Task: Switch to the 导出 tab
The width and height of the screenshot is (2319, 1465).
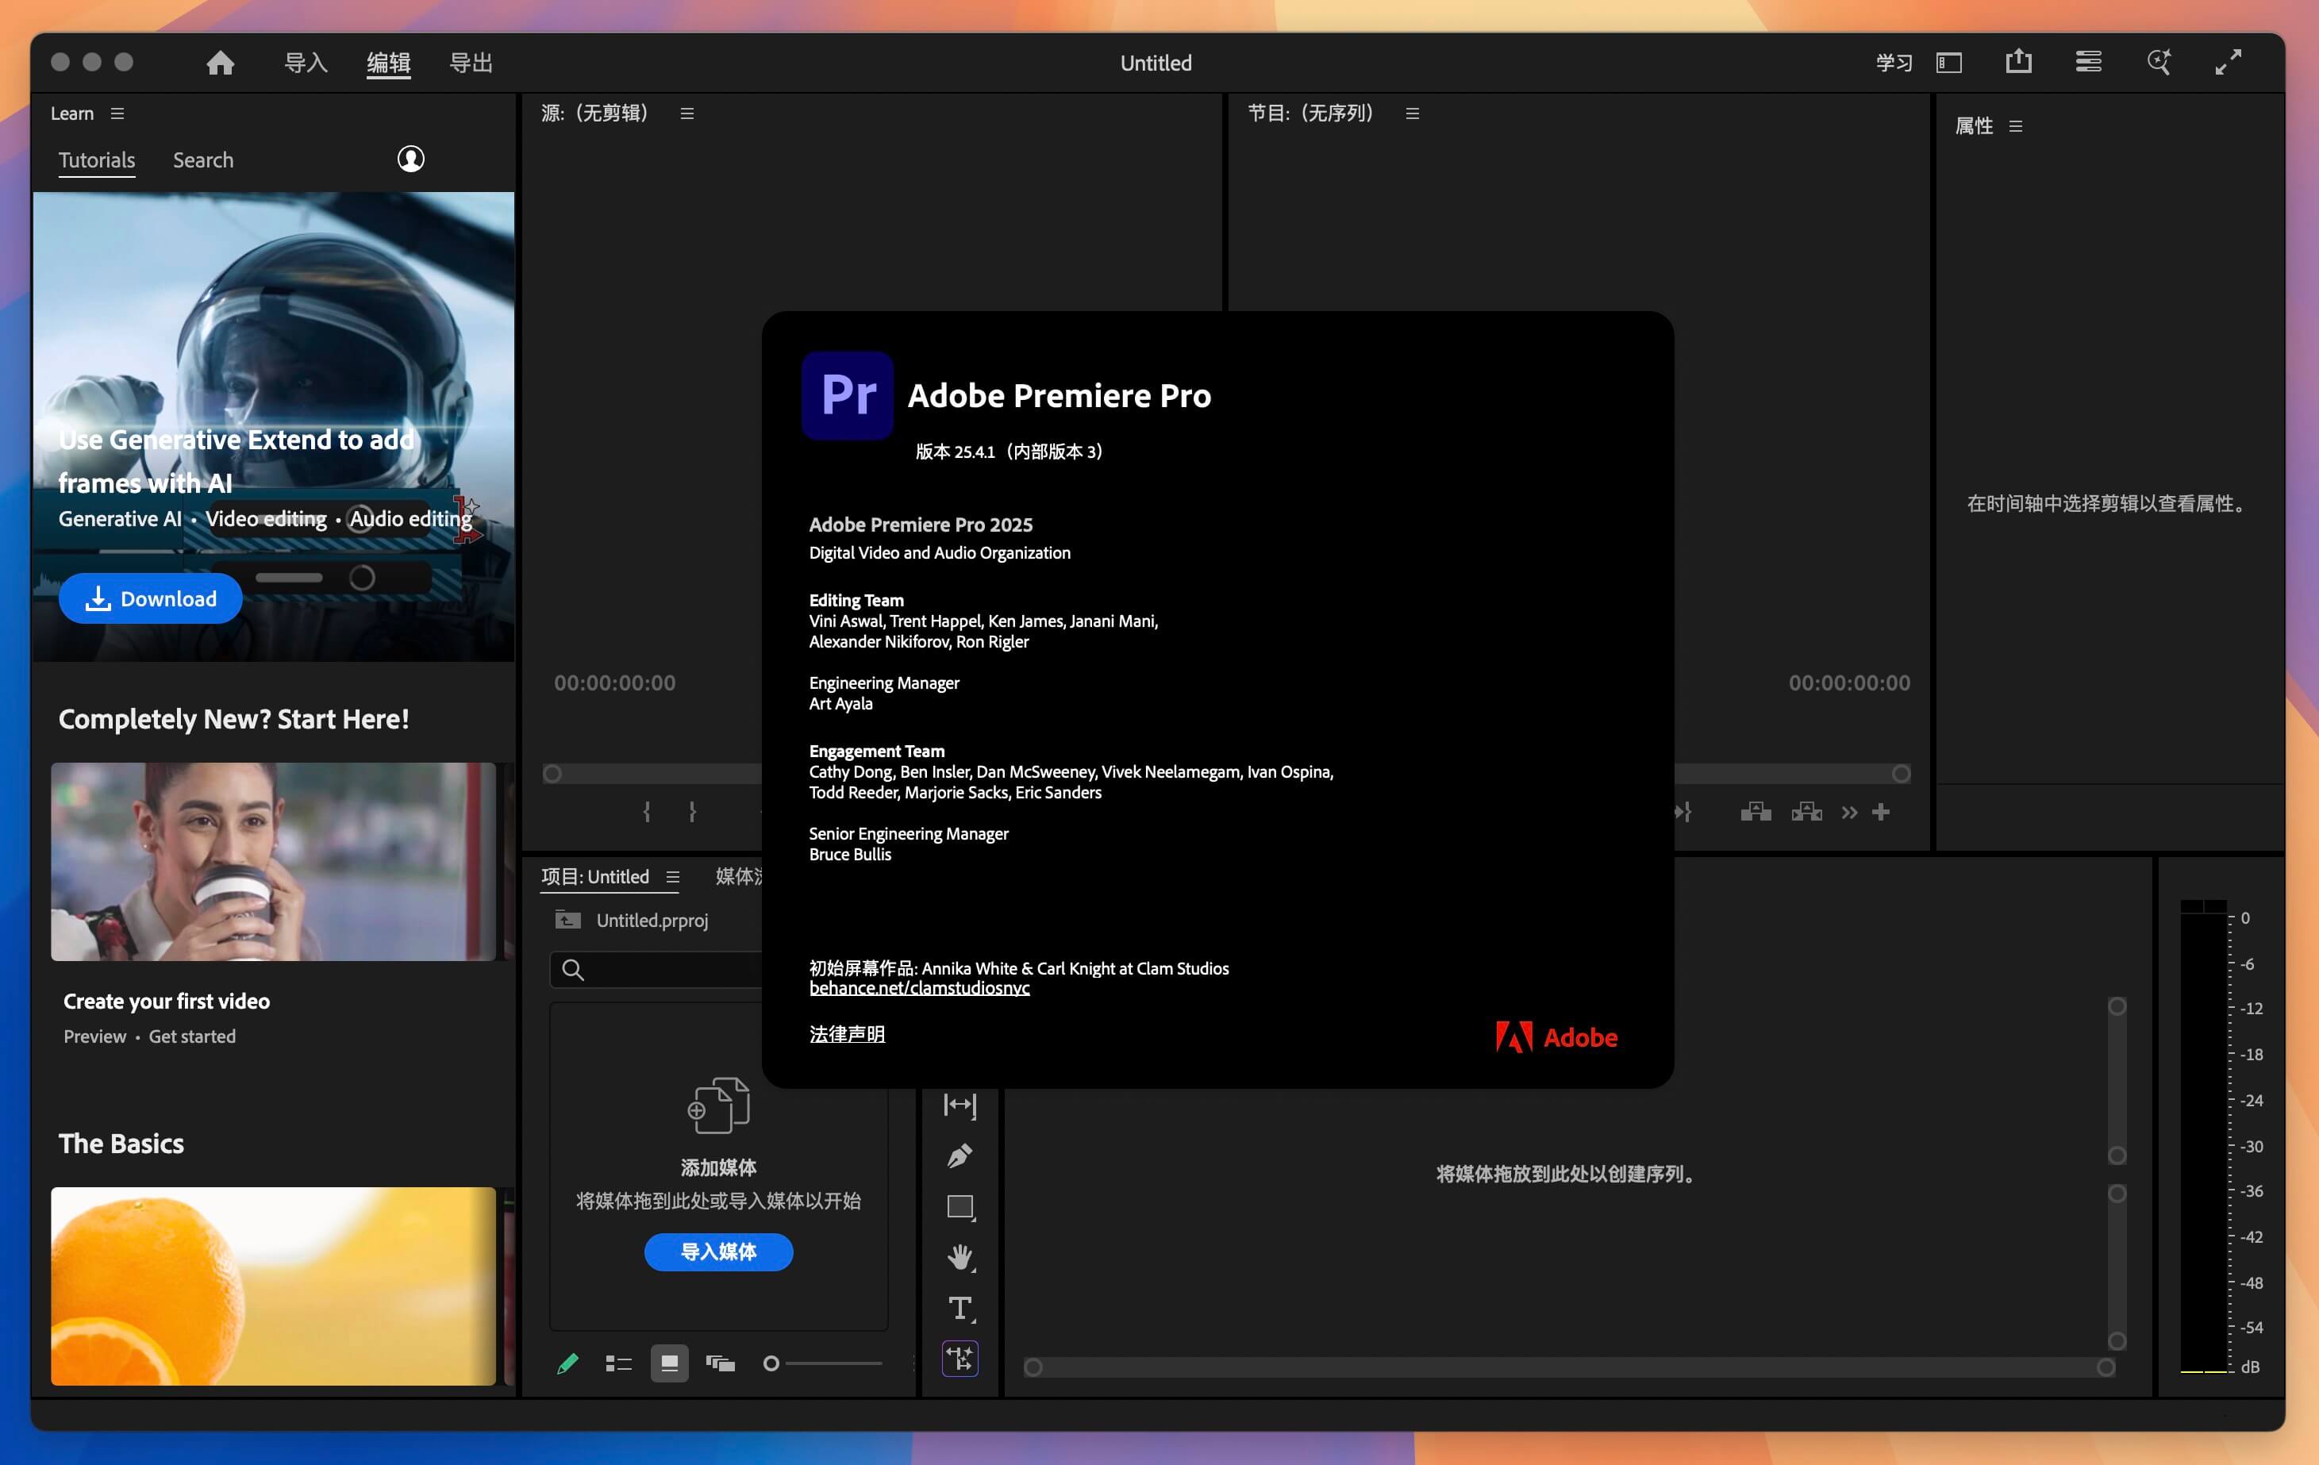Action: pyautogui.click(x=471, y=62)
